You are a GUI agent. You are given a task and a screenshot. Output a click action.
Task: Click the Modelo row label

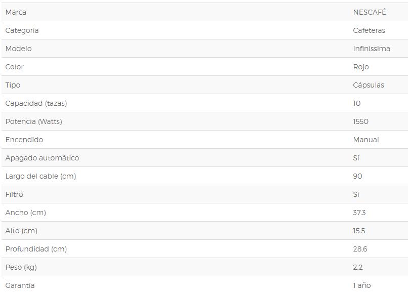(18, 49)
